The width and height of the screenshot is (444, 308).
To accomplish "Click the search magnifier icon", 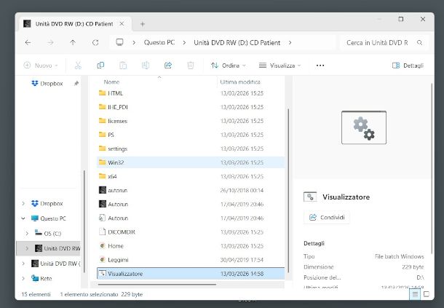I will (420, 43).
